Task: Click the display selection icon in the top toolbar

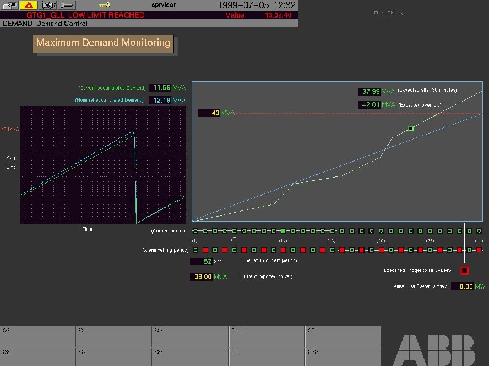Action: (x=10, y=5)
